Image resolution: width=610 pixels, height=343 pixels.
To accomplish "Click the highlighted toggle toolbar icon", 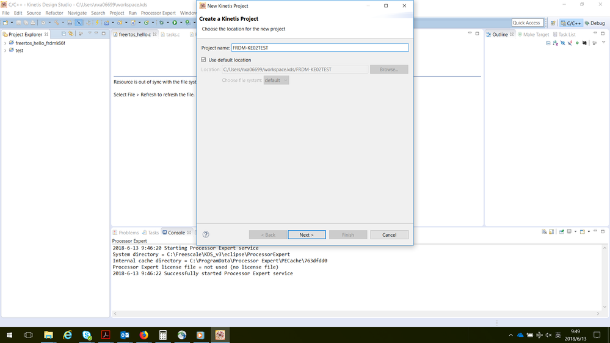I will [x=79, y=23].
